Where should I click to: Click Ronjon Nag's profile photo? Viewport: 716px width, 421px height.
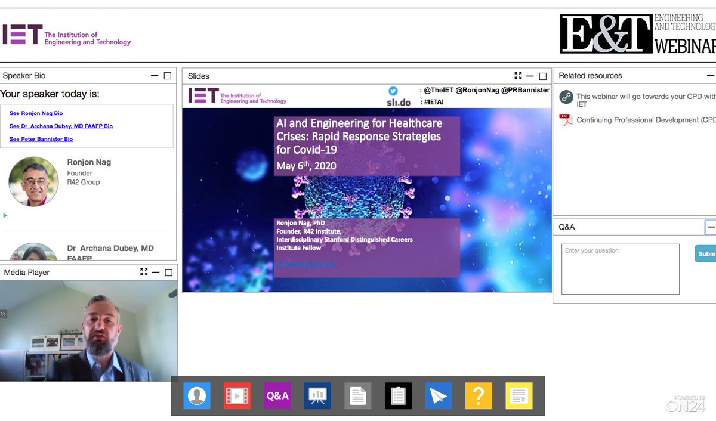[33, 181]
